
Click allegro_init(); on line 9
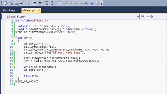point(36,44)
